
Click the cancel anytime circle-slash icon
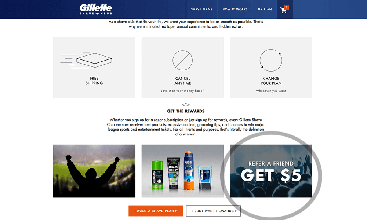182,61
